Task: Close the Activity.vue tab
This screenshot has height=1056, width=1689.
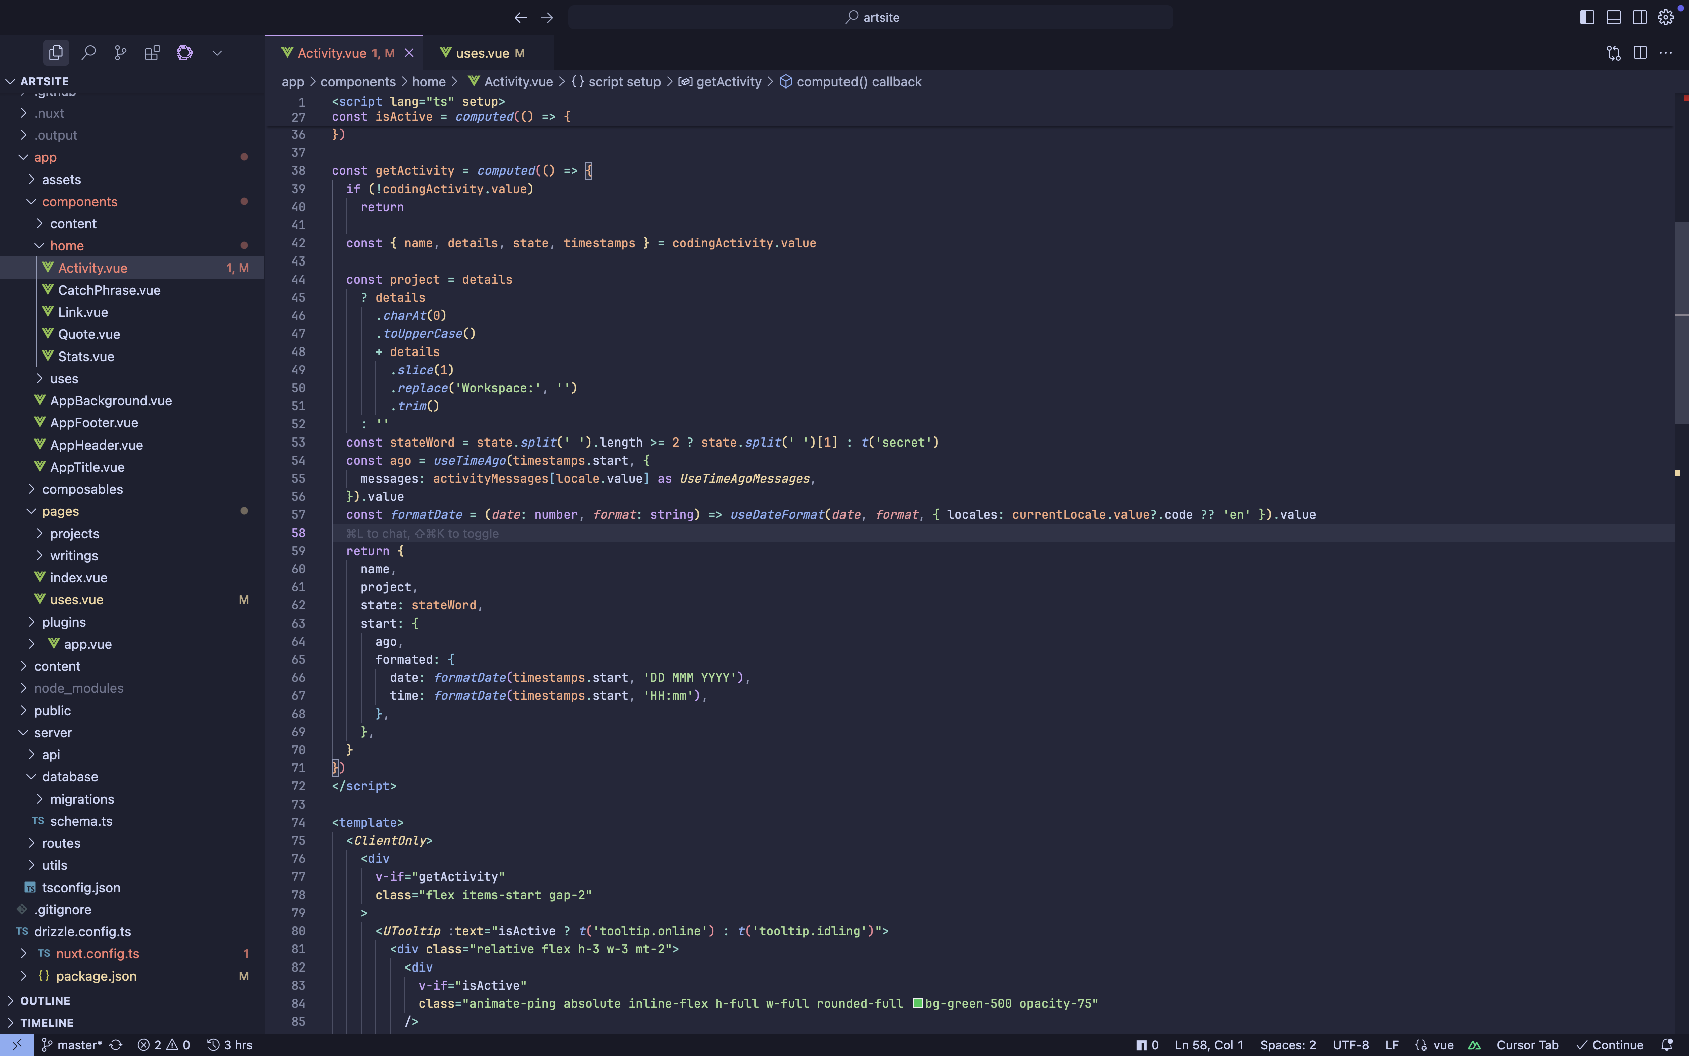Action: coord(409,53)
